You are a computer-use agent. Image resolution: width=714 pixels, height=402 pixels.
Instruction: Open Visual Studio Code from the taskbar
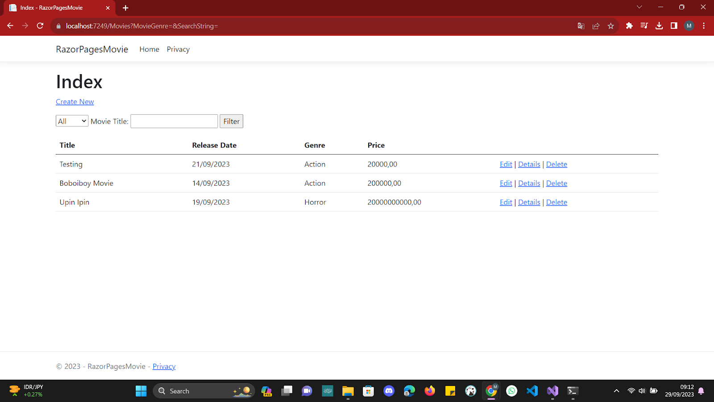coord(531,391)
